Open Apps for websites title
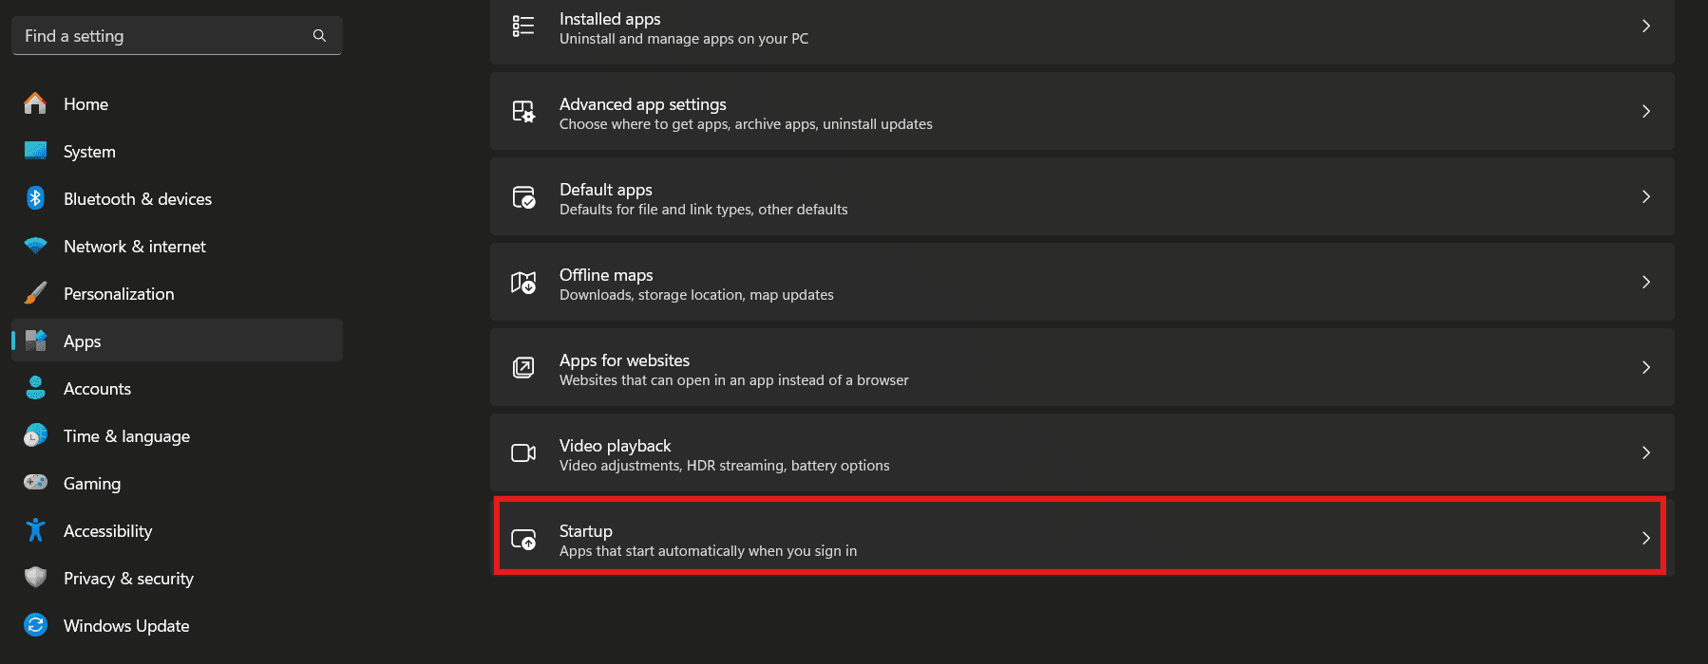The width and height of the screenshot is (1708, 664). pos(624,360)
